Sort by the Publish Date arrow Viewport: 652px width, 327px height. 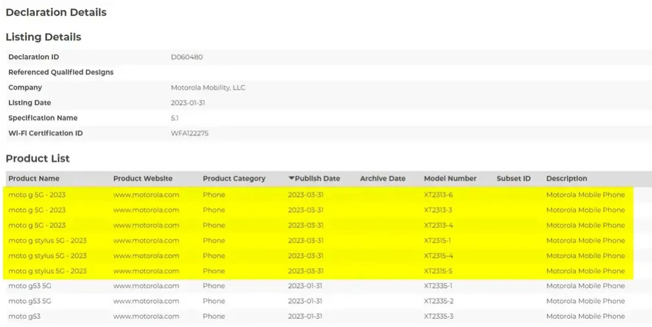point(291,178)
